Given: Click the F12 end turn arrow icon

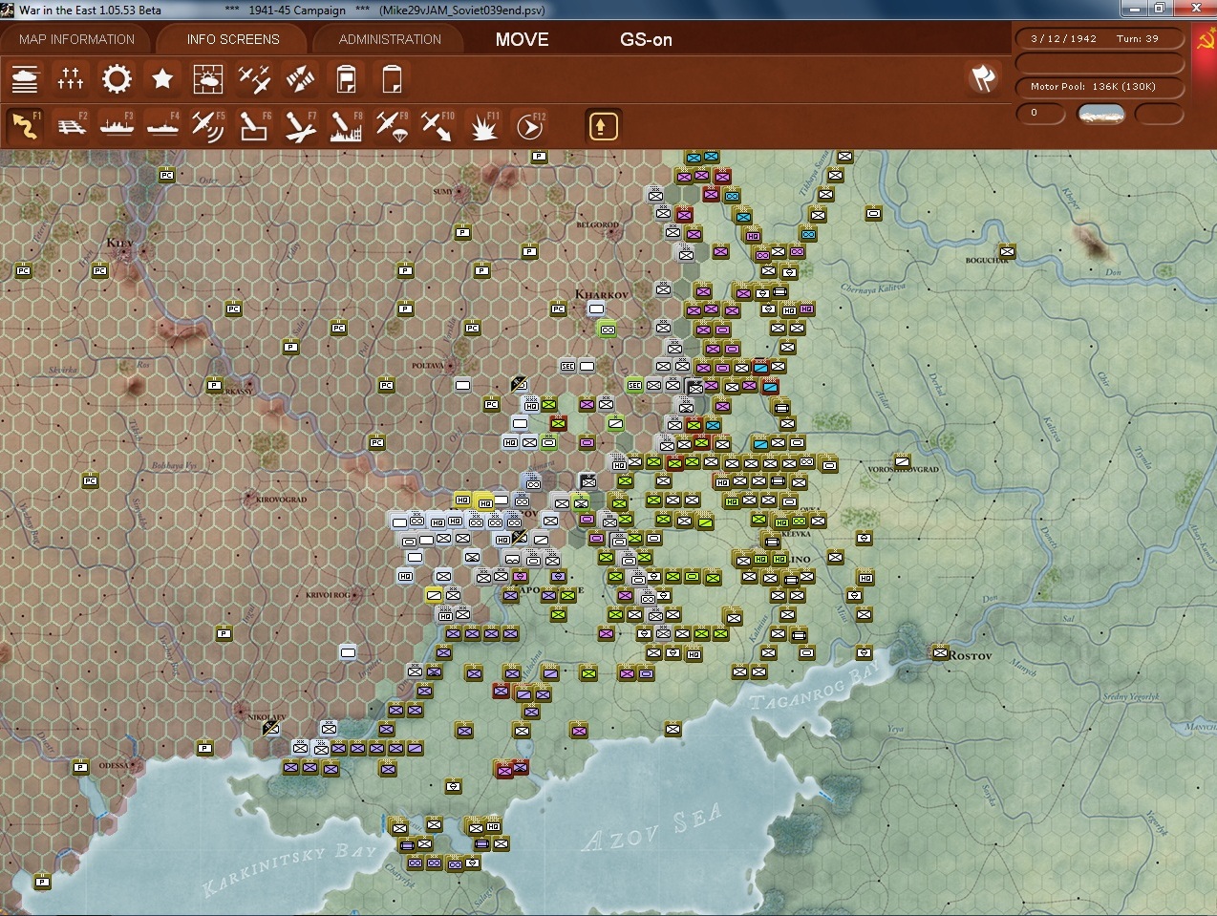Looking at the screenshot, I should (x=529, y=126).
